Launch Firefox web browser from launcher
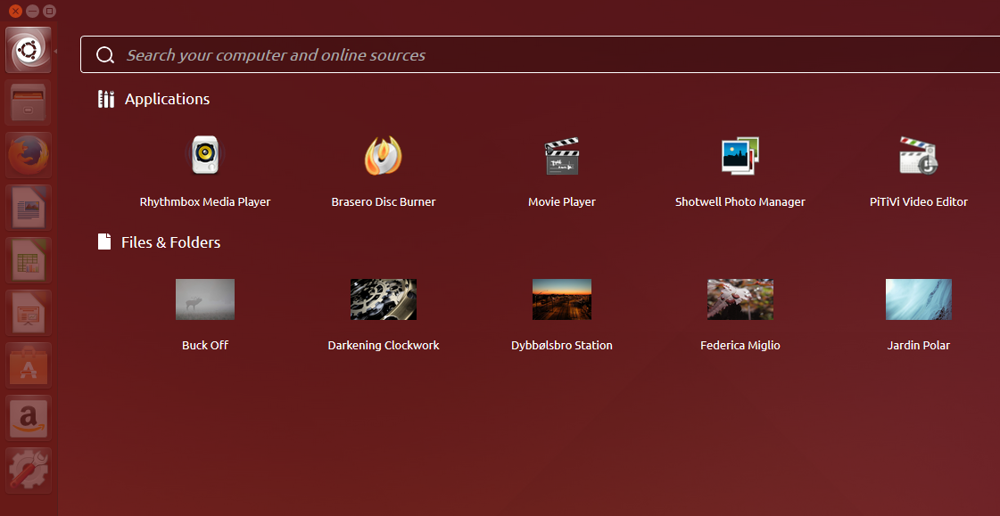Screen dimensions: 1000x516 29,155
